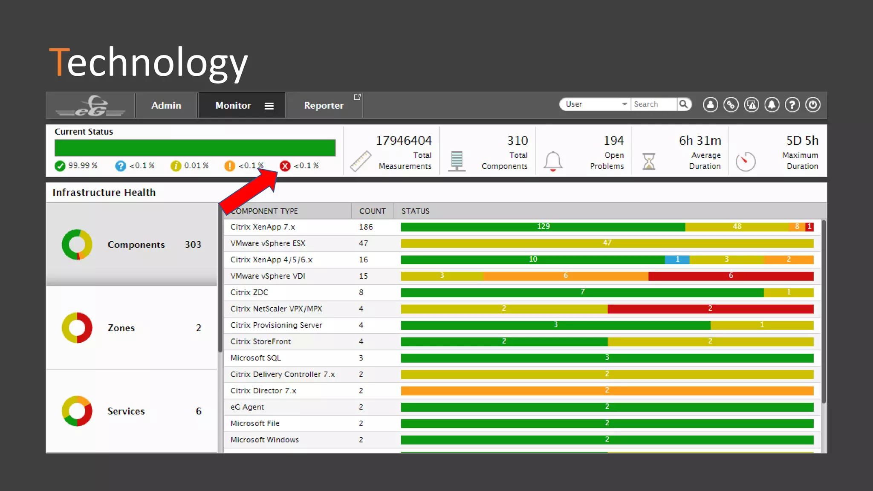Click inside the Search text field

click(653, 104)
